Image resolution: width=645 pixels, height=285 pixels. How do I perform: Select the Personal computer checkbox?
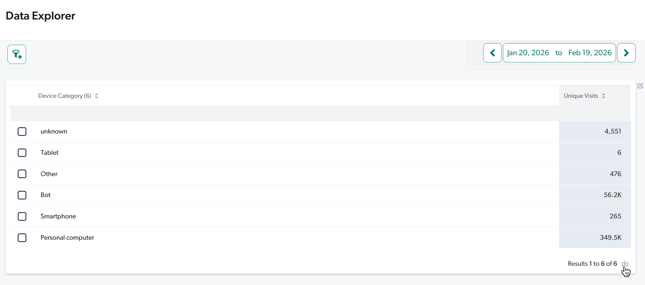point(22,238)
